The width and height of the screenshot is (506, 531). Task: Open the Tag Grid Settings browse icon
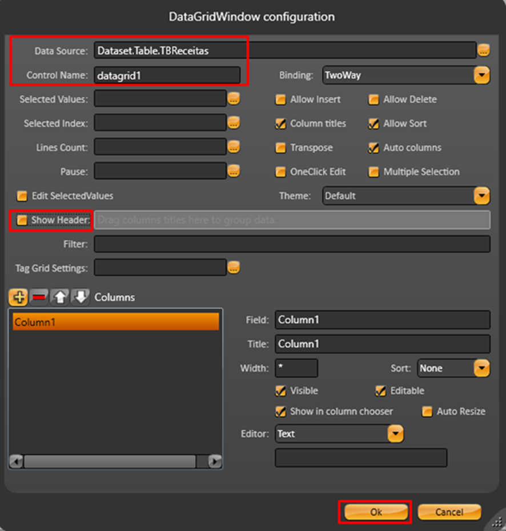coord(234,267)
